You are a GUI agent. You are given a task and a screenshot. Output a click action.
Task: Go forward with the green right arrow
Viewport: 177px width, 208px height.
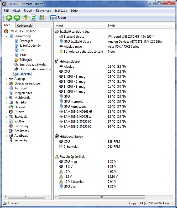tap(17, 18)
